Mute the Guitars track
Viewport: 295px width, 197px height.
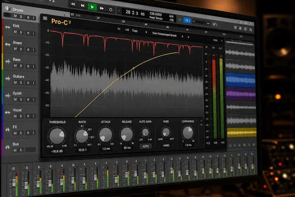(15, 82)
